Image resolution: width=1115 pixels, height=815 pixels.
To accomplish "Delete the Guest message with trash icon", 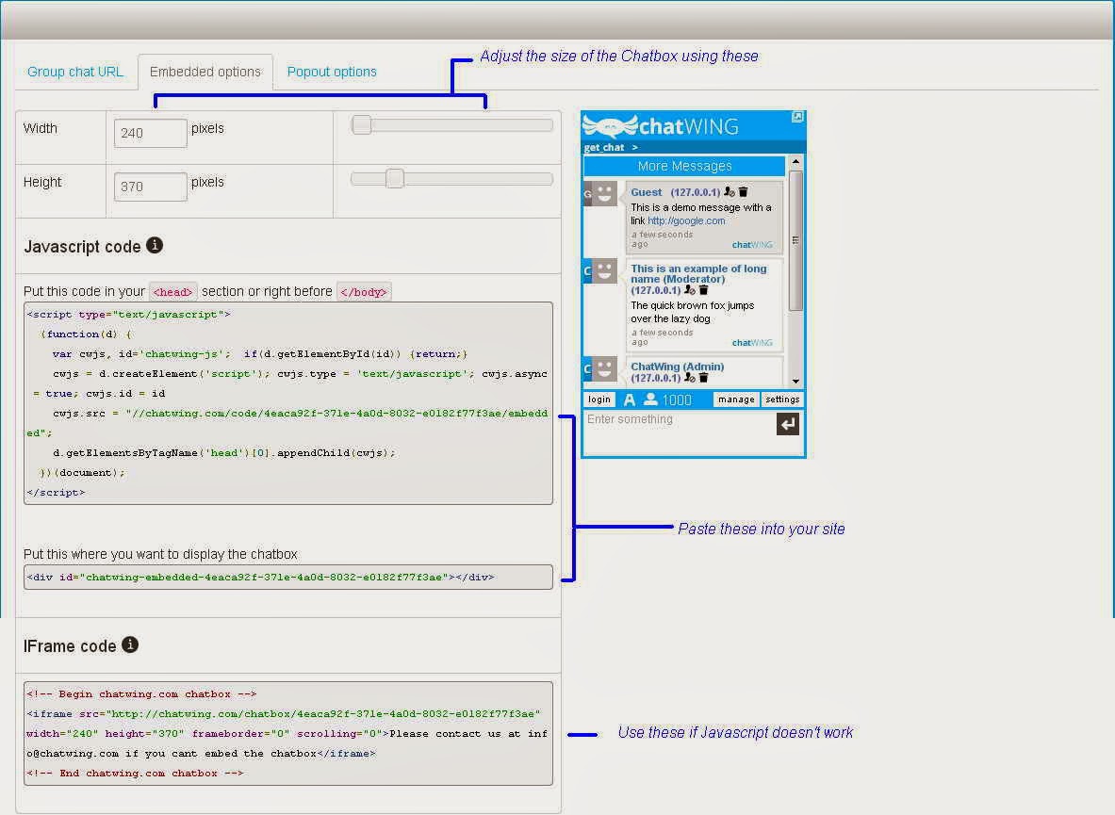I will point(743,192).
